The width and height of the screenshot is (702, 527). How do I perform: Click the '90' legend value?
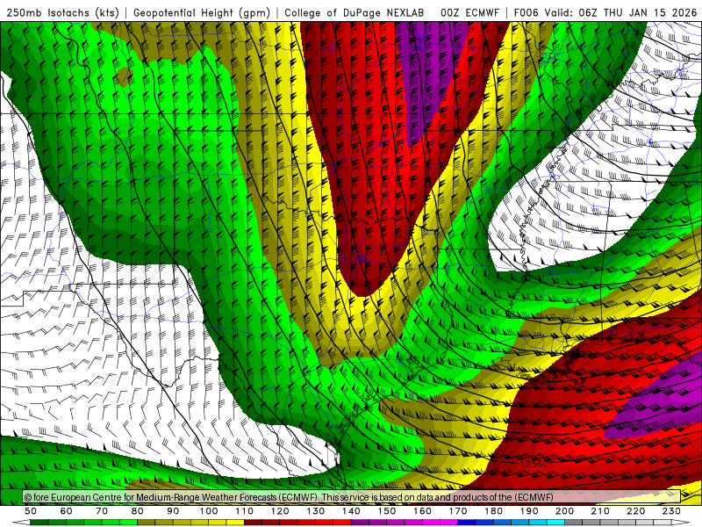[x=173, y=511]
